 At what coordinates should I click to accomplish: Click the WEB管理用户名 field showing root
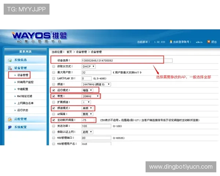point(96,144)
